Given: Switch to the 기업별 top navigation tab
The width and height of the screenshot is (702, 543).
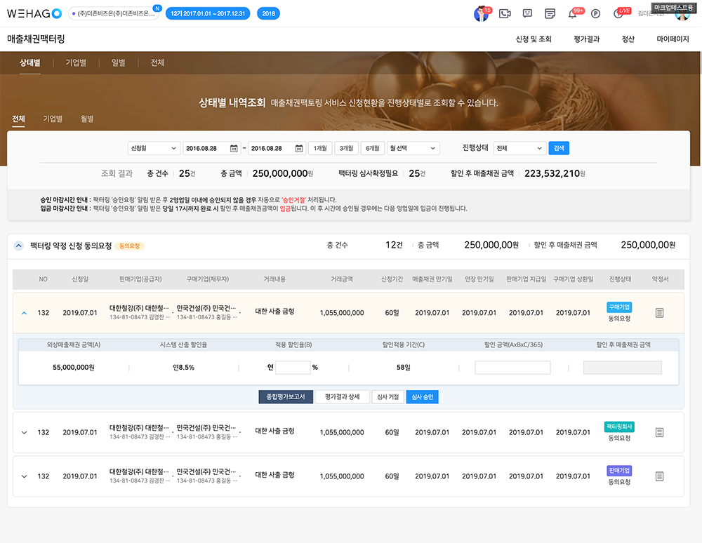Looking at the screenshot, I should coord(75,63).
